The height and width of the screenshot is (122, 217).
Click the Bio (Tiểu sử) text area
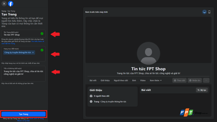click(23, 74)
